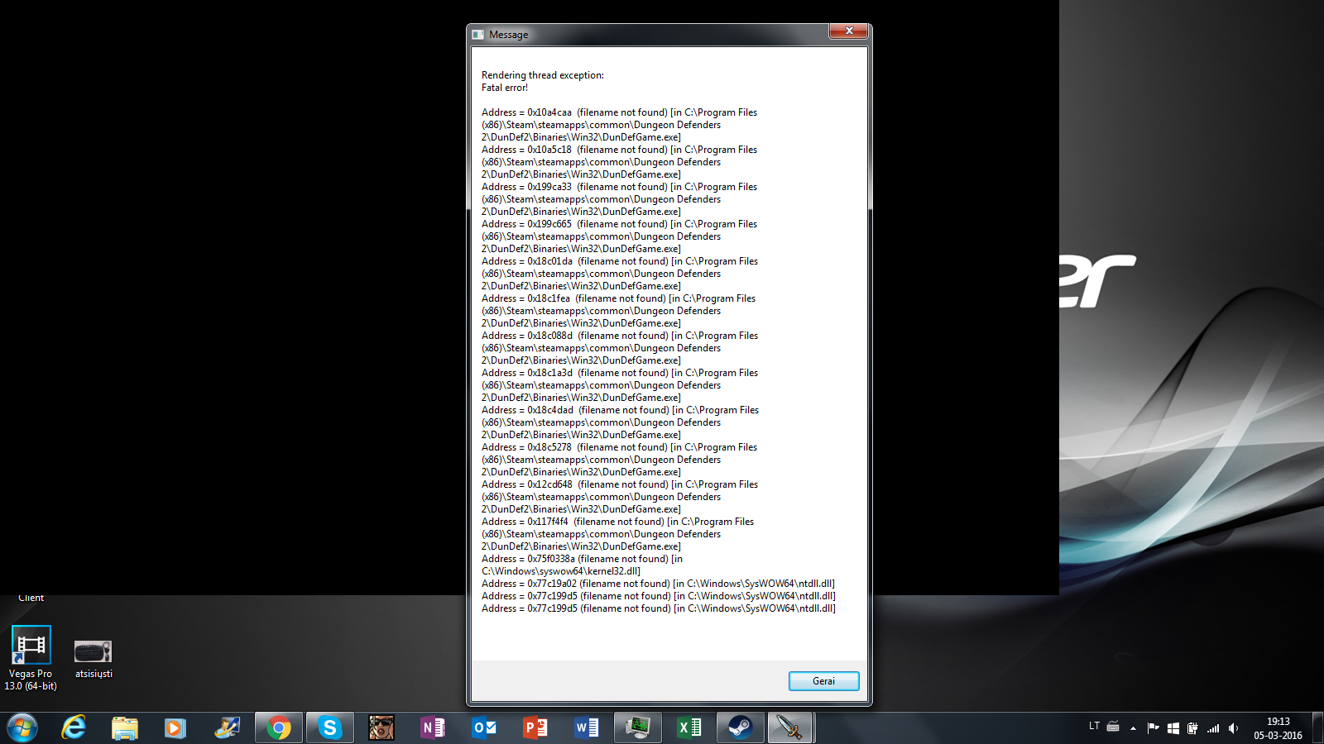Open the network signal tray icon
The image size is (1324, 744).
[1213, 728]
